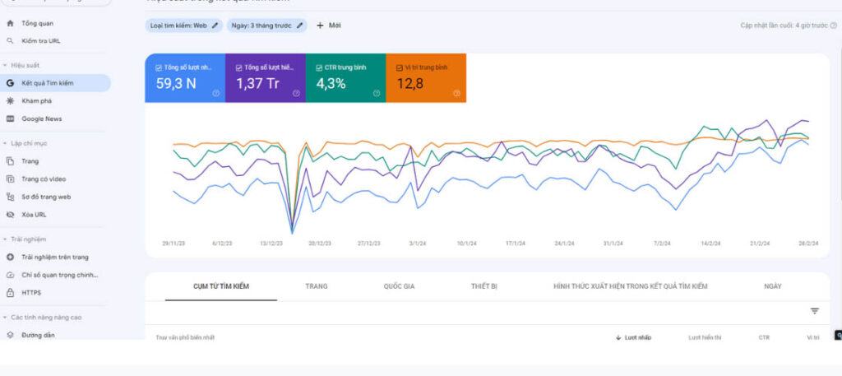Open Sơ đồ trang web link
The image size is (842, 376).
46,197
